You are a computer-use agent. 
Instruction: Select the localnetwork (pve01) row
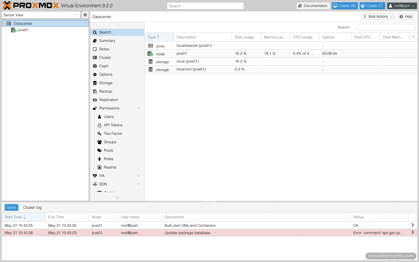click(281, 46)
